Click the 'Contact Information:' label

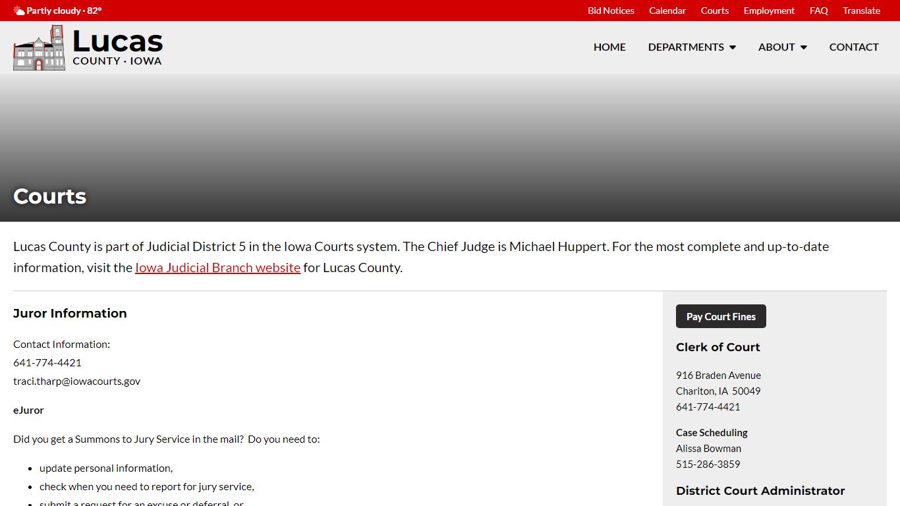coord(62,344)
